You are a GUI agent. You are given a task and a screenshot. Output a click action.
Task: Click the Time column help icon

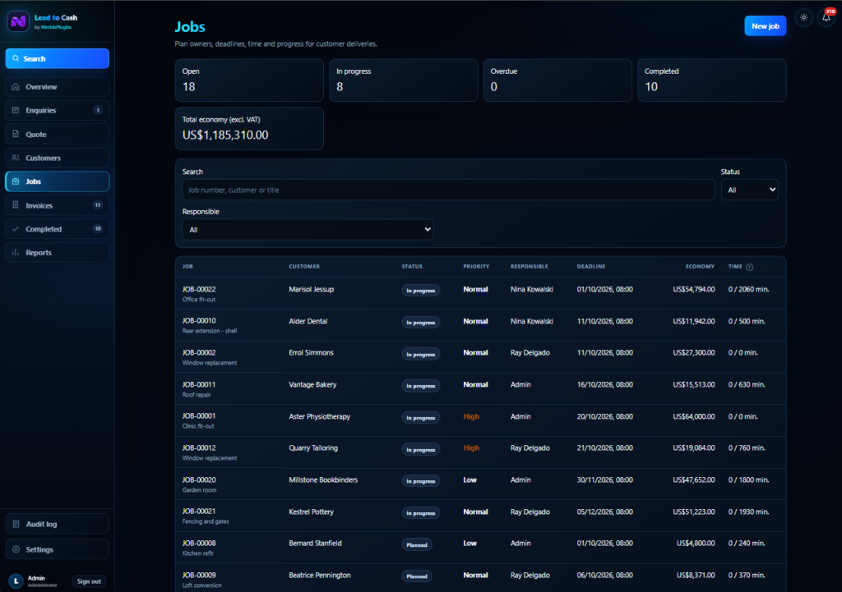750,267
